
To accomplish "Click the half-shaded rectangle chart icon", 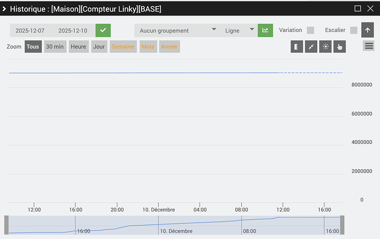I will coord(297,47).
